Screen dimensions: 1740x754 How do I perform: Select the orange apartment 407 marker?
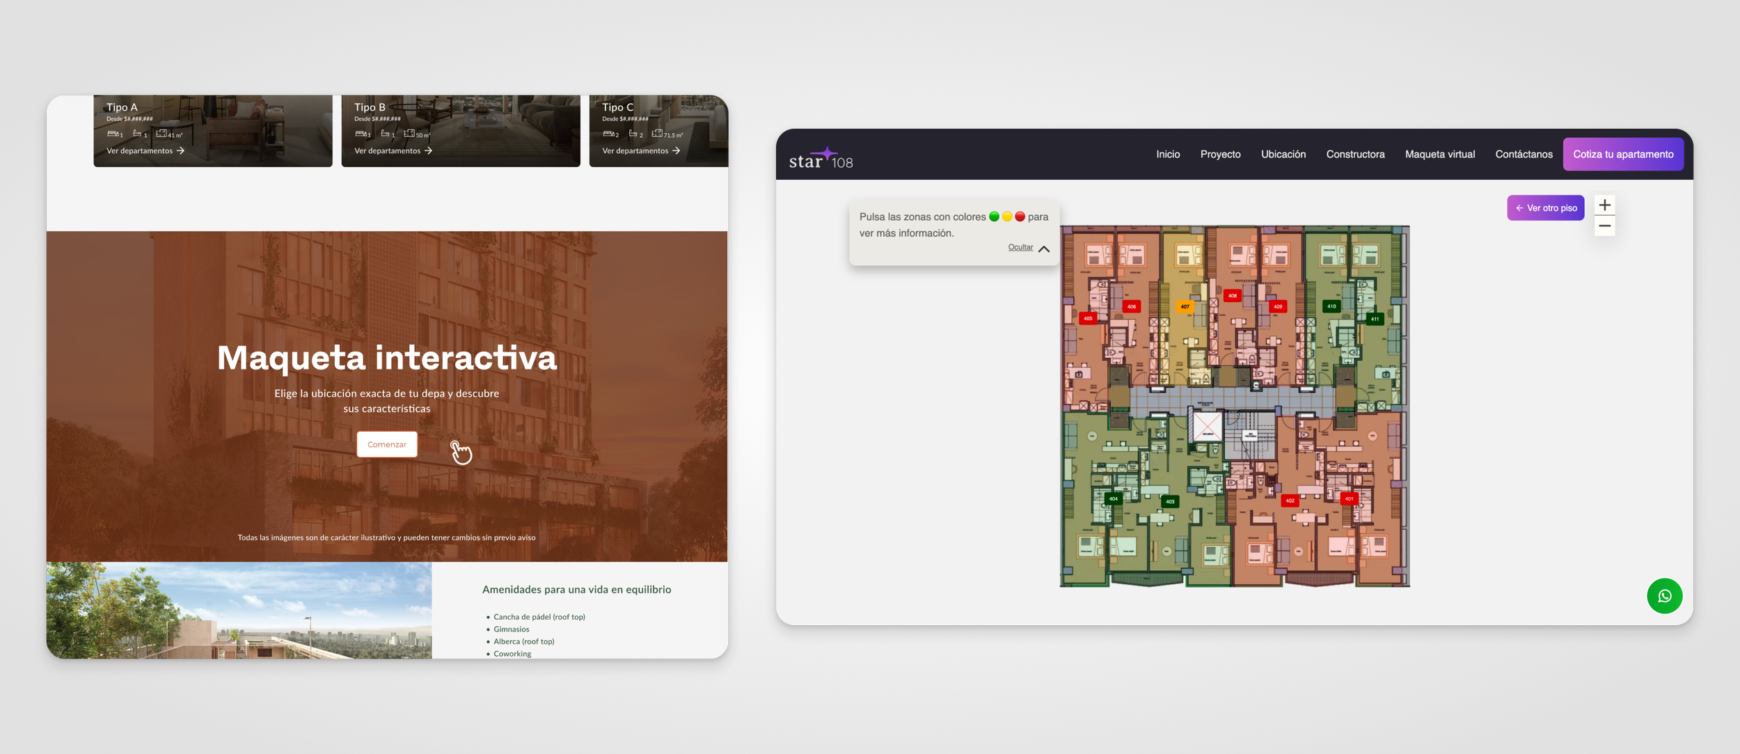click(1185, 306)
